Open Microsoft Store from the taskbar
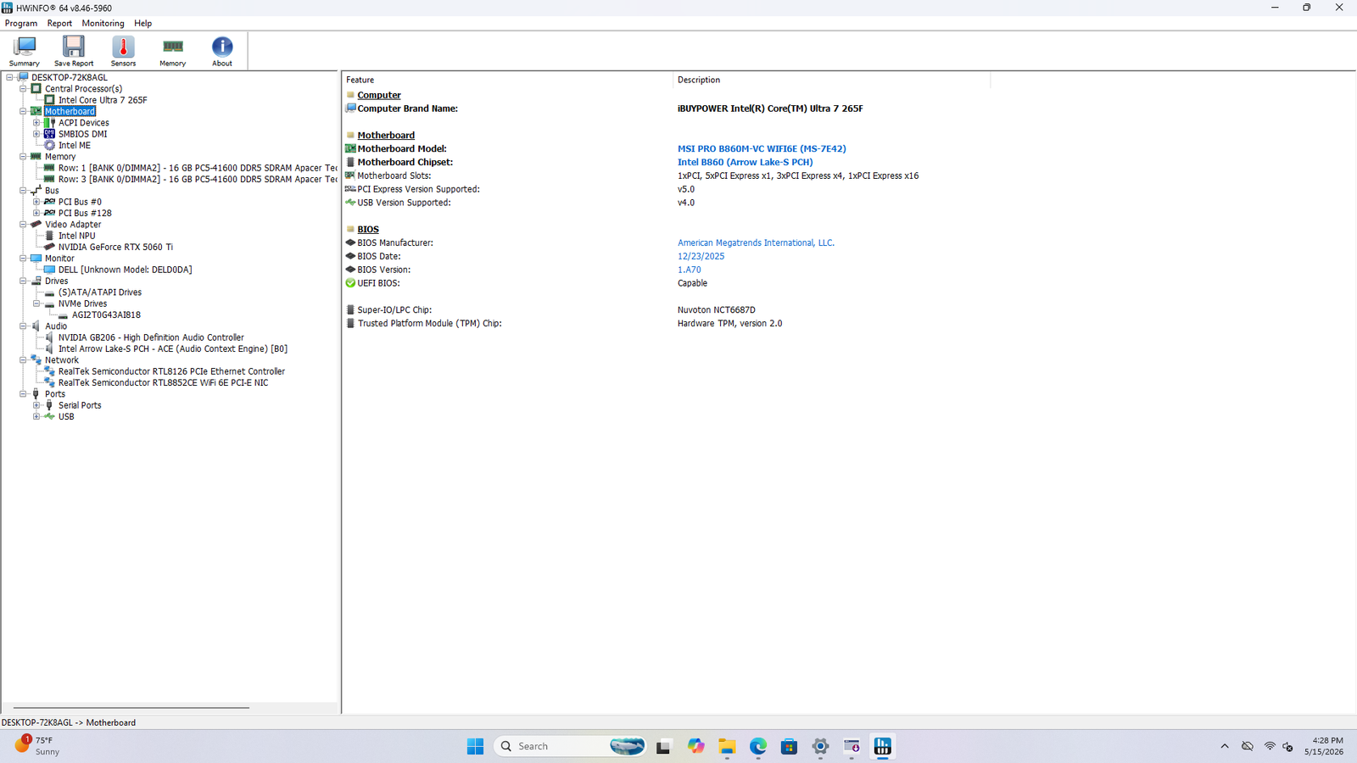Screen dimensions: 1357x763 (790, 746)
